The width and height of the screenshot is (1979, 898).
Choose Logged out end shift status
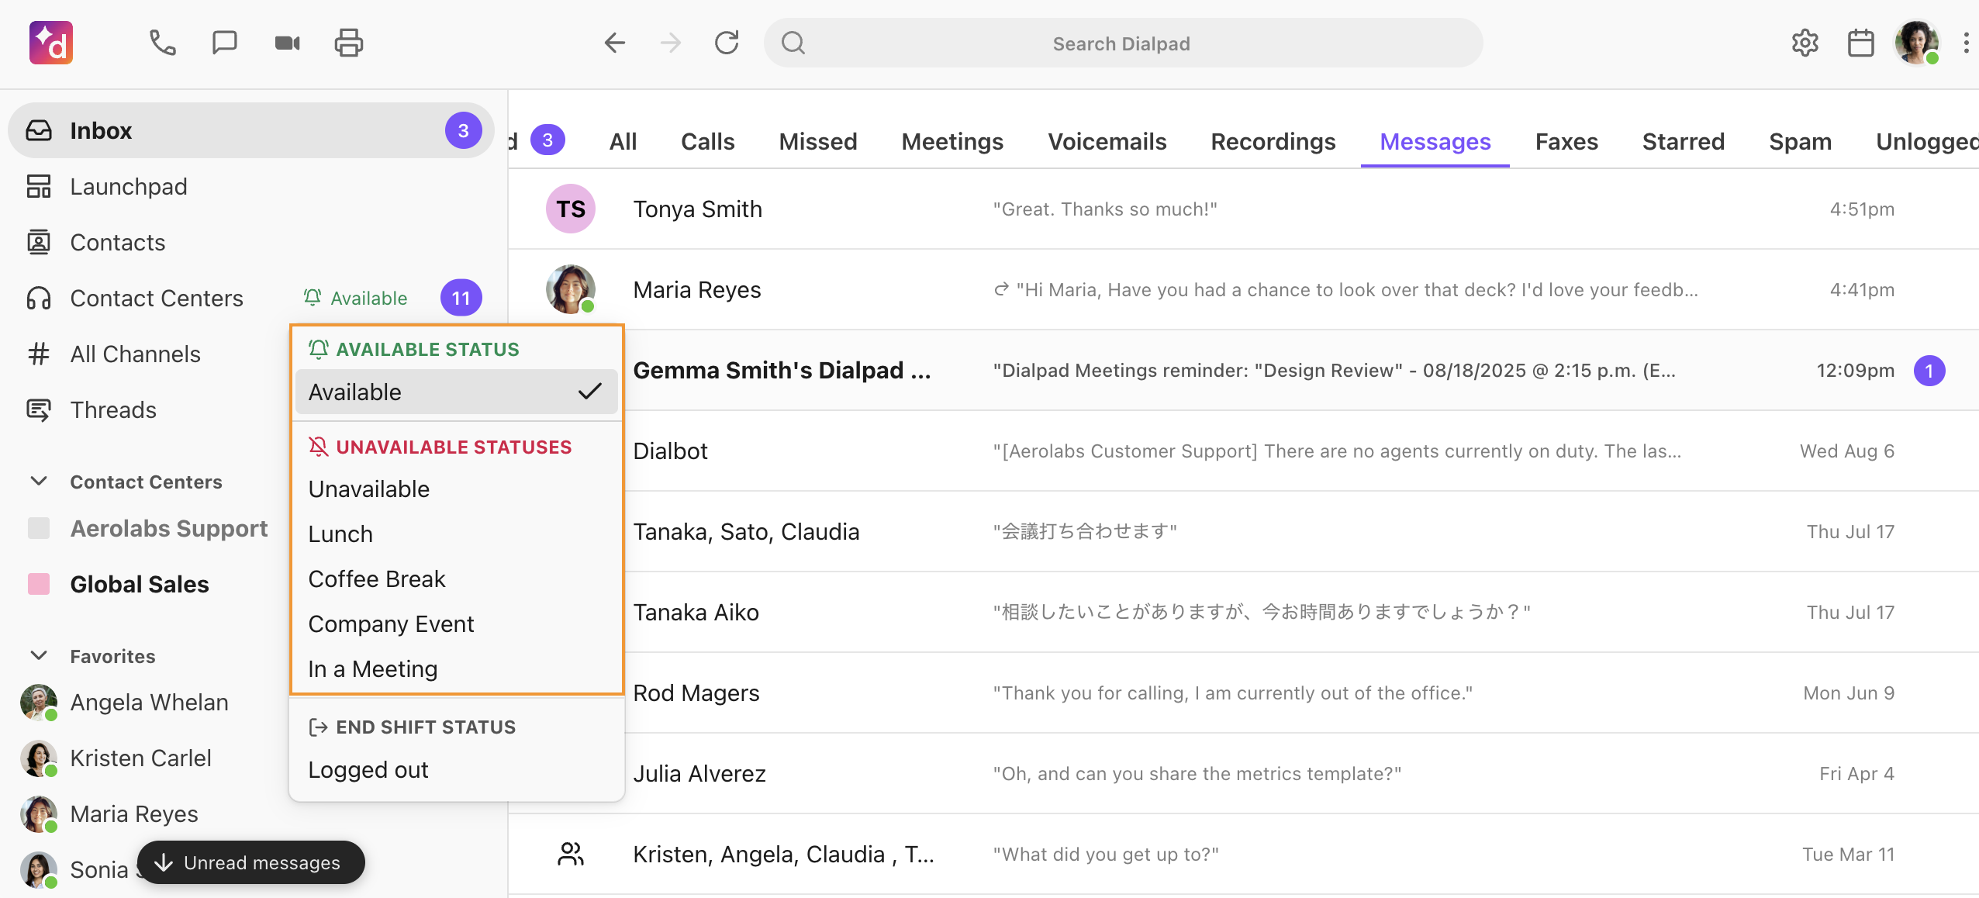(456, 770)
